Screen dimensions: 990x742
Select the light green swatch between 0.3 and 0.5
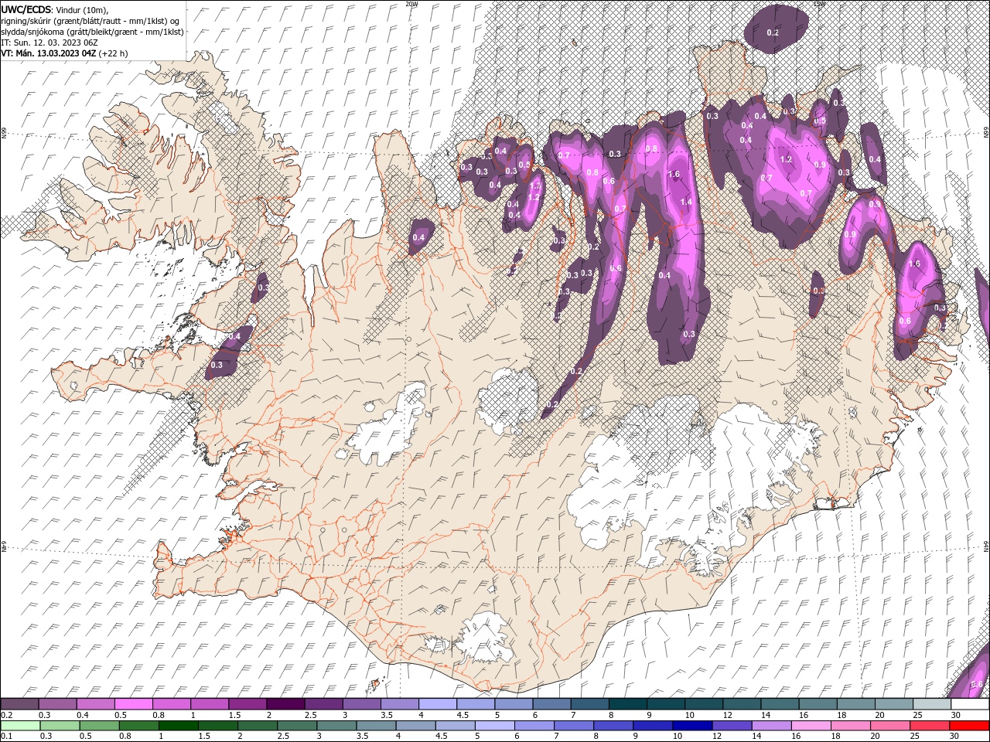58,726
